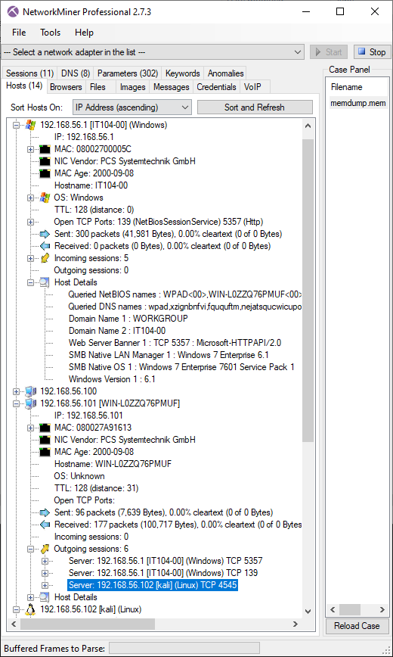Image resolution: width=393 pixels, height=657 pixels.
Task: Click the Windows flag icon beside OS: Windows
Action: pos(45,198)
